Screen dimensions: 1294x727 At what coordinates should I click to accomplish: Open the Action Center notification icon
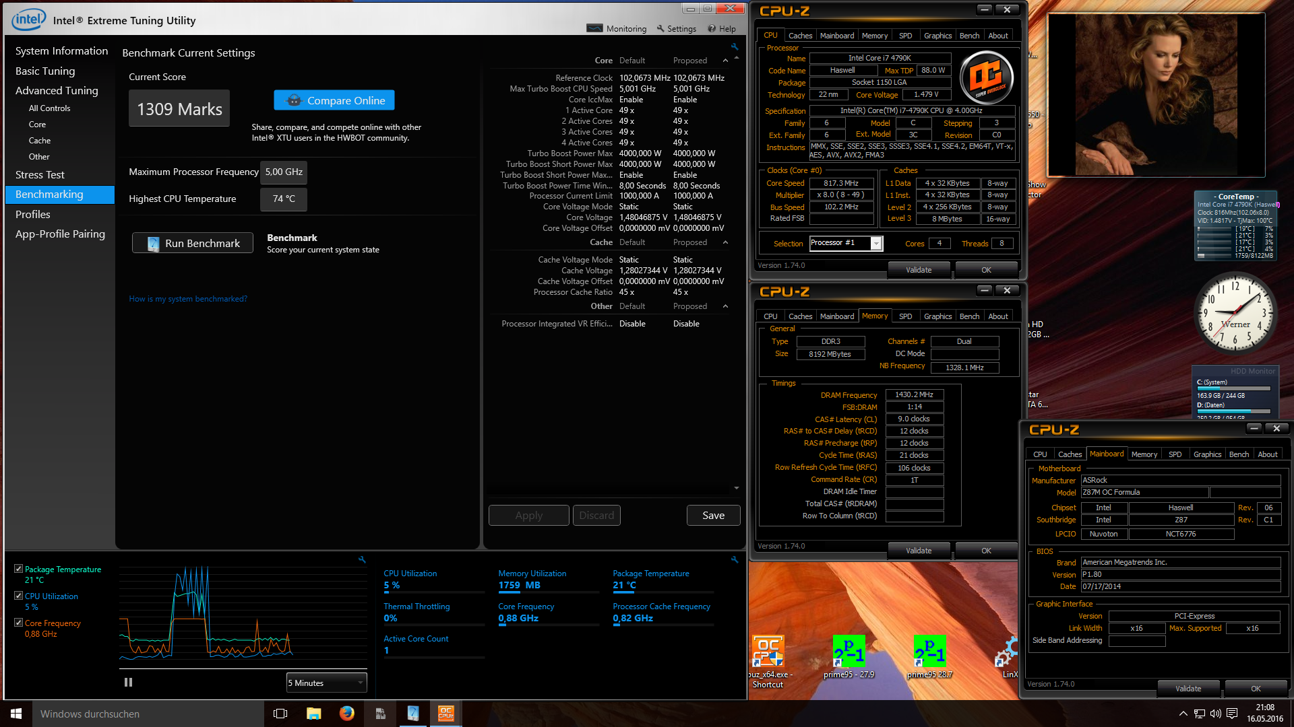coord(1232,714)
